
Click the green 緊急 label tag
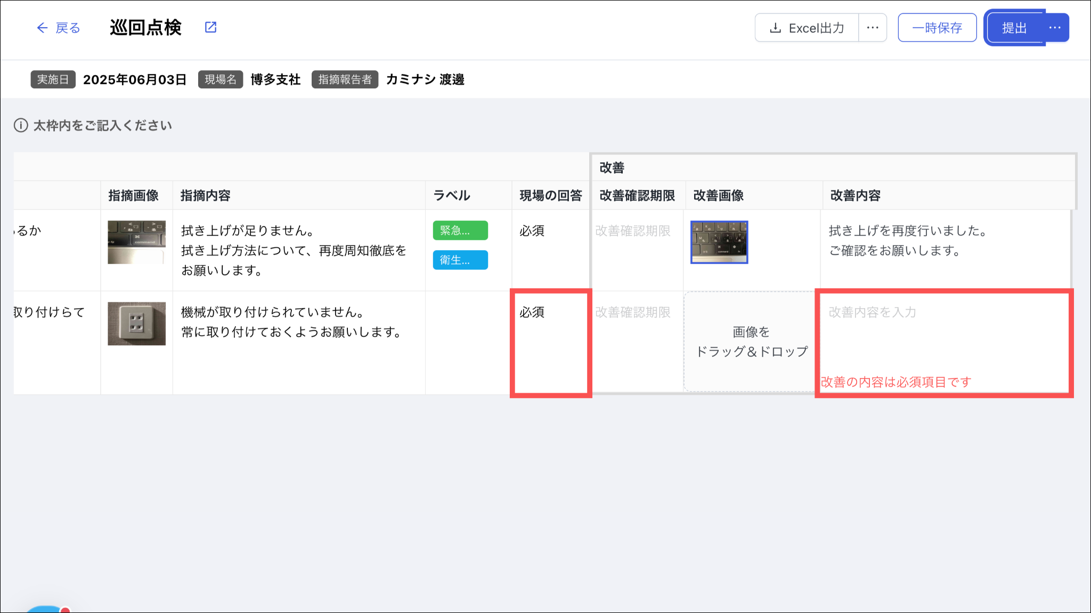click(460, 230)
